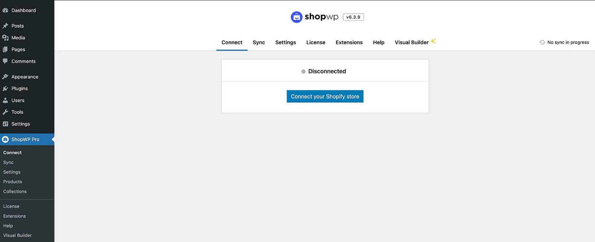This screenshot has width=595, height=242.
Task: Click the Settings sliders icon in the sidebar
Action: pyautogui.click(x=6, y=124)
